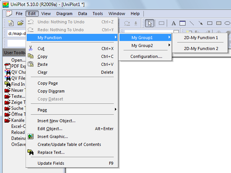This screenshot has width=231, height=173.
Task: Select 2D-My Function 2 entry
Action: (201, 49)
